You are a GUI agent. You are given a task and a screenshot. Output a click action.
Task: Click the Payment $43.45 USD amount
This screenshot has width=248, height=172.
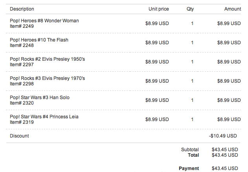[225, 168]
